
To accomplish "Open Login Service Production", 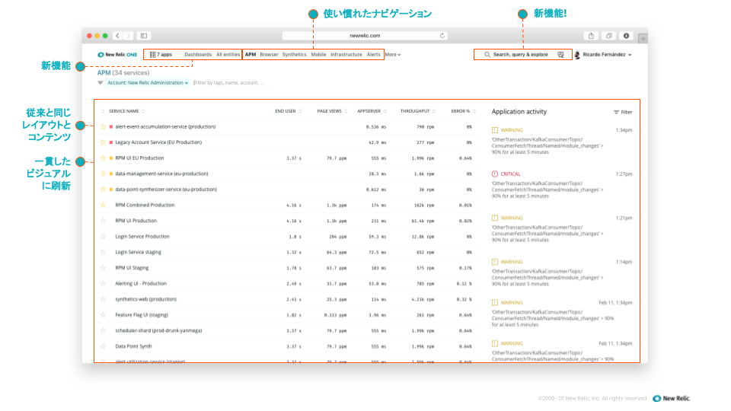I will pyautogui.click(x=142, y=236).
